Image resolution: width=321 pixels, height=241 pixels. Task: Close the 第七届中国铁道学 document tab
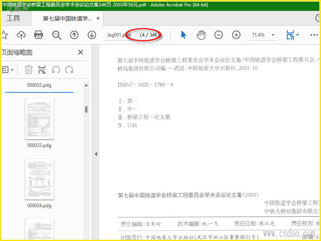coord(98,18)
